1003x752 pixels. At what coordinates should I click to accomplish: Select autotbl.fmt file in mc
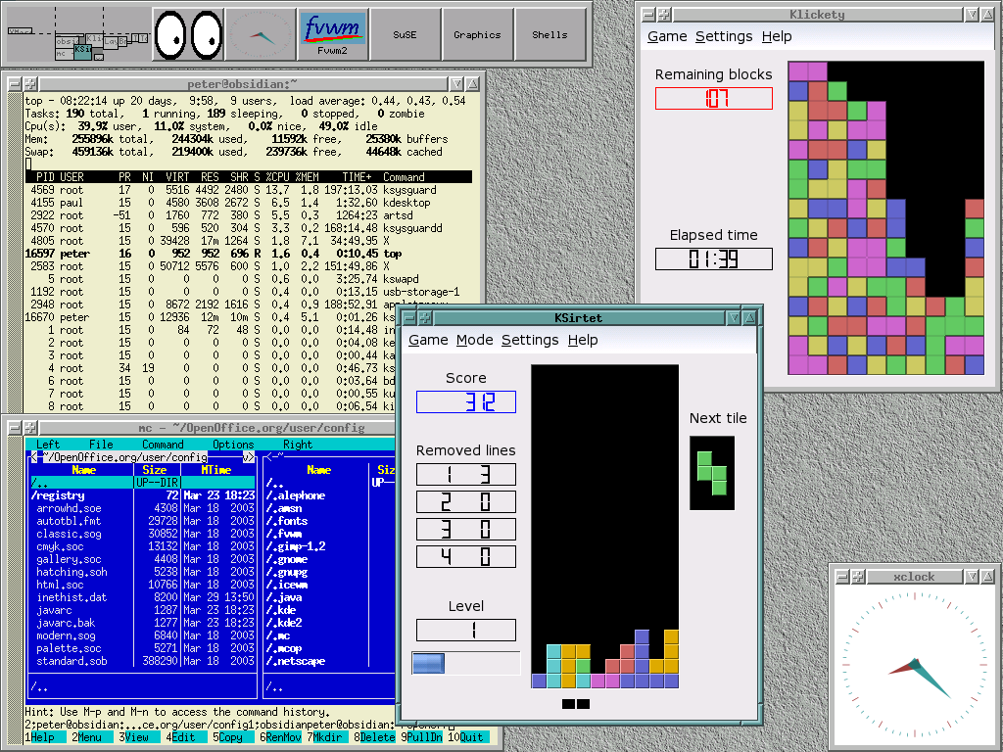(143, 521)
